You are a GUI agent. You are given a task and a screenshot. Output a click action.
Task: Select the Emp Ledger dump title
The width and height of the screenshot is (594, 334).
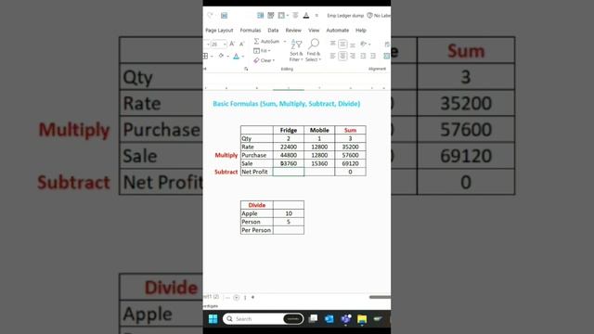[345, 16]
